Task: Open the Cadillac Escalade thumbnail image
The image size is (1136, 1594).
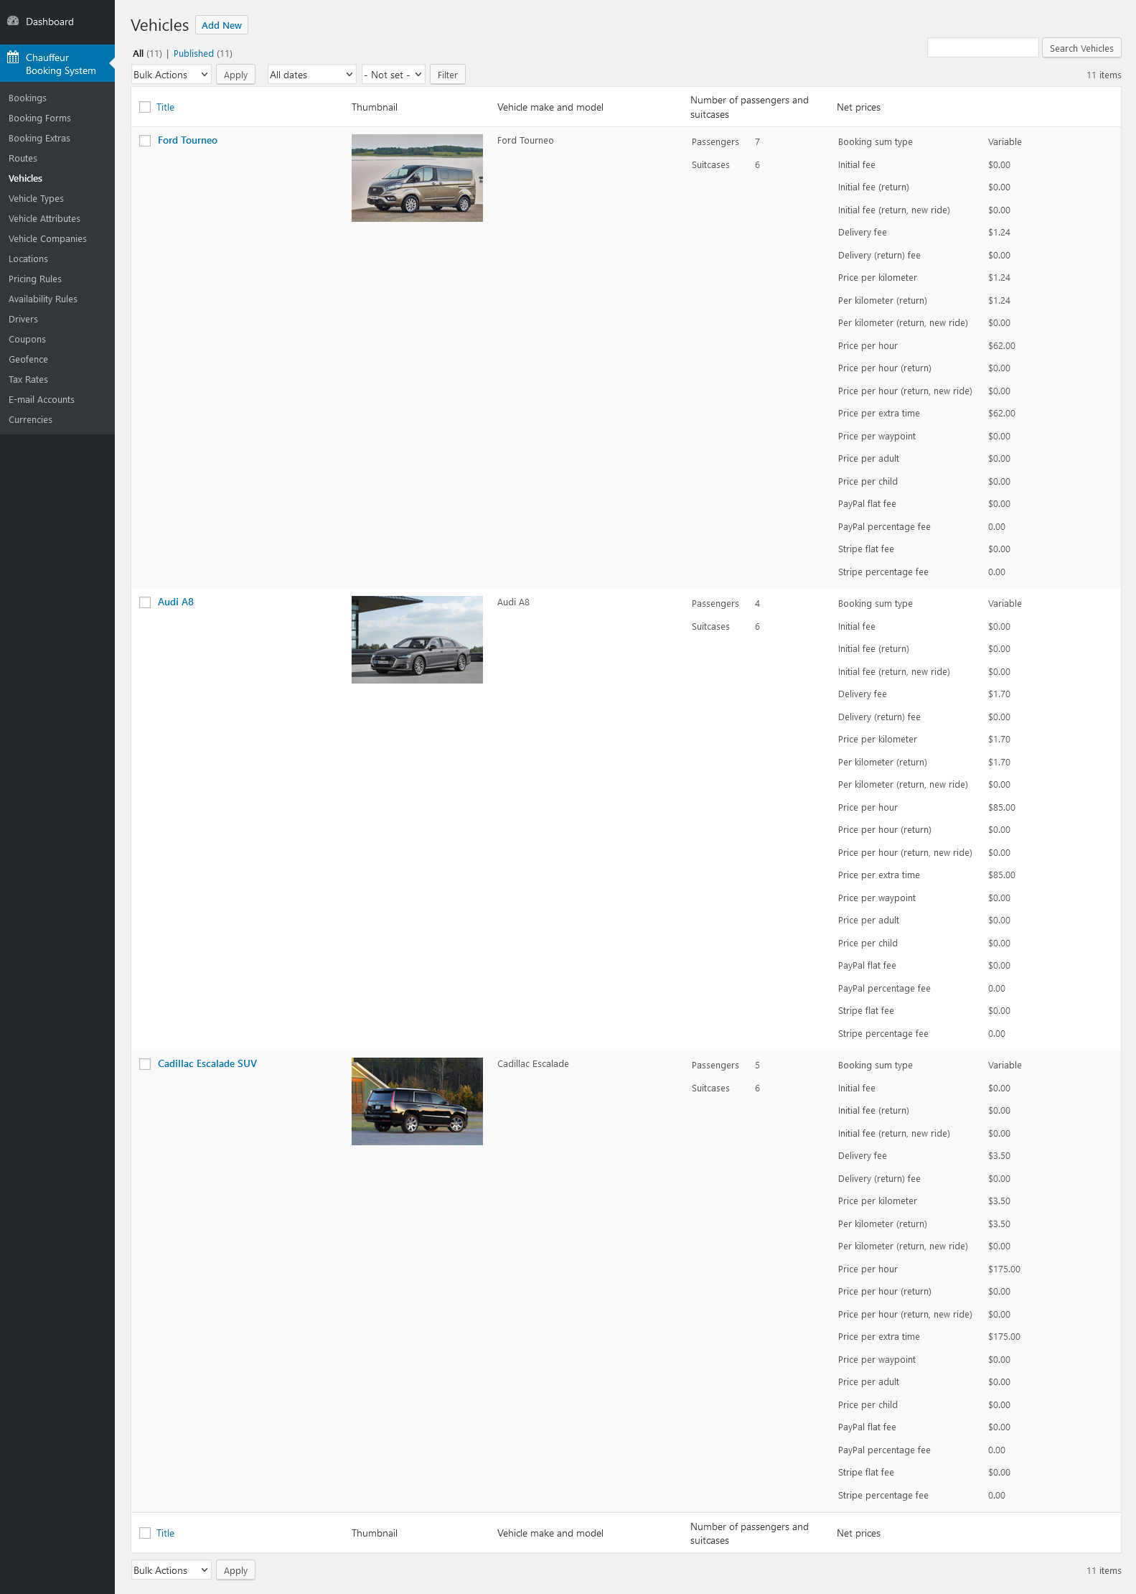Action: click(x=417, y=1101)
